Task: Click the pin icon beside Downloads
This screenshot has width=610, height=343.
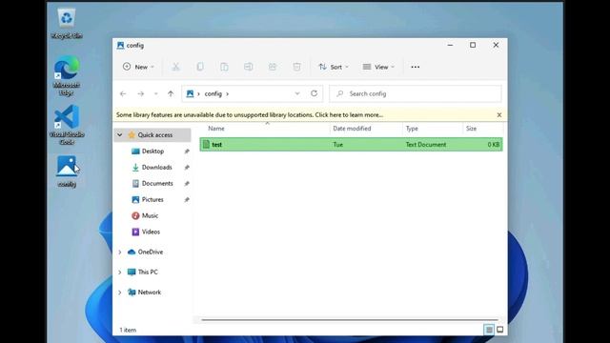Action: pos(187,168)
